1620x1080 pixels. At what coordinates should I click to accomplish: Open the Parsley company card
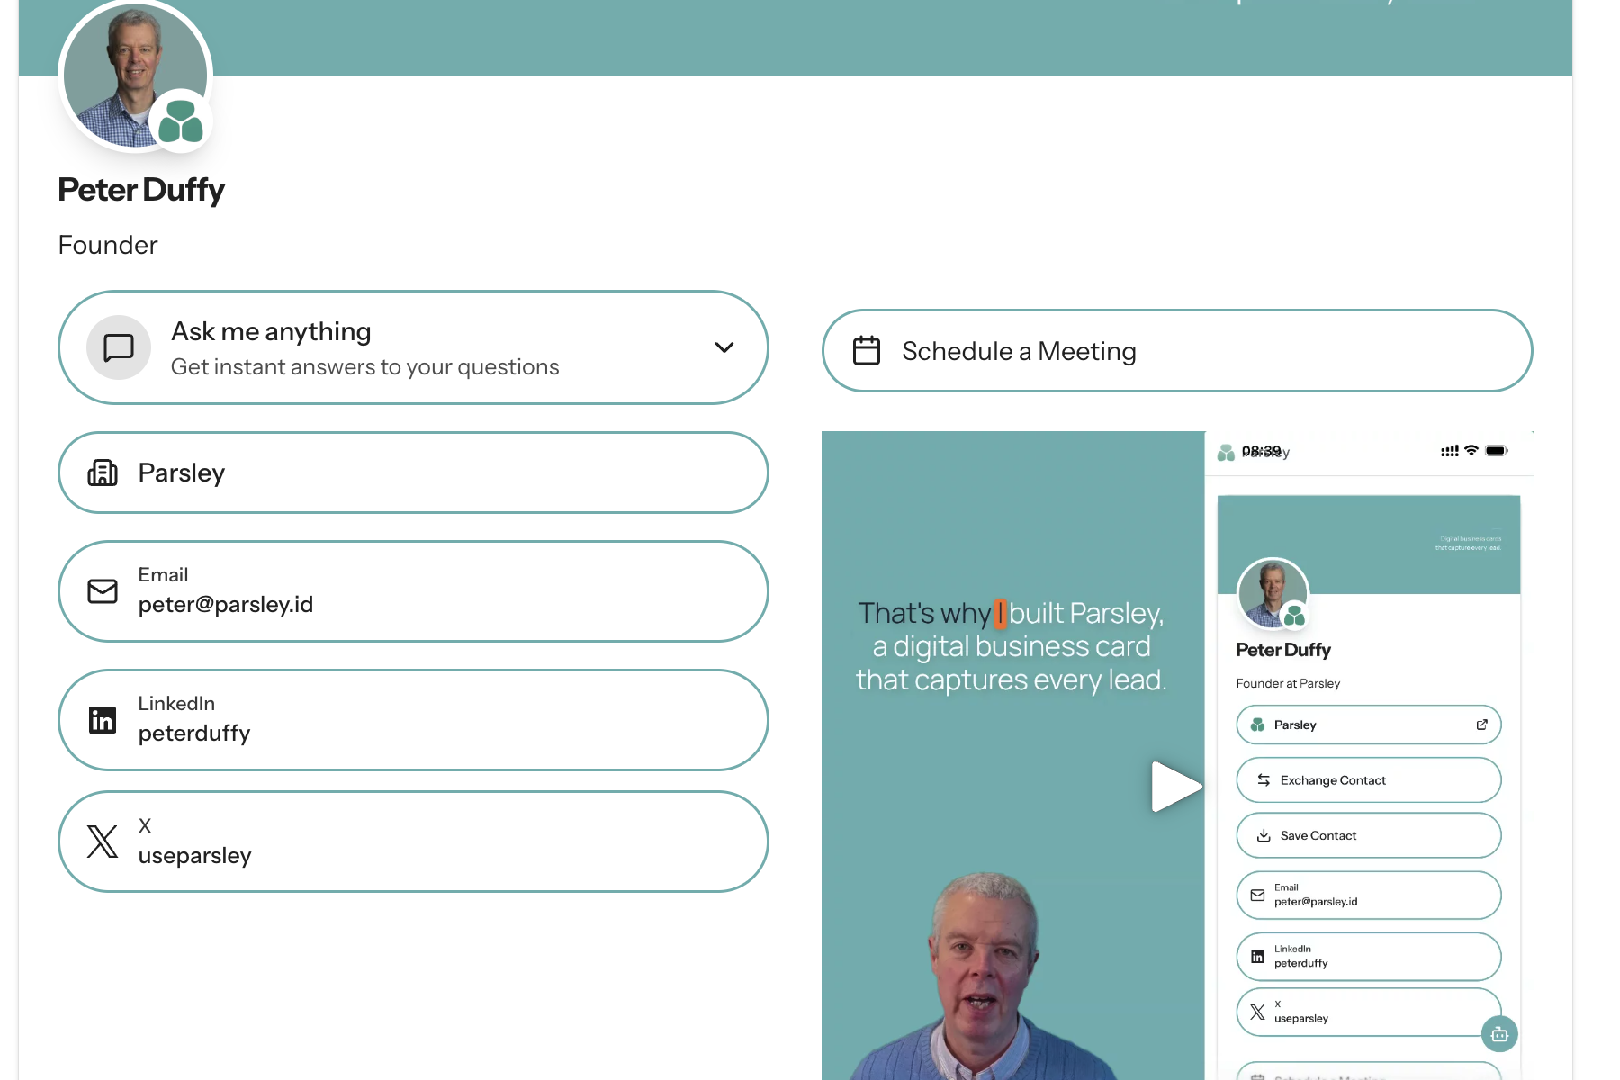pos(413,472)
